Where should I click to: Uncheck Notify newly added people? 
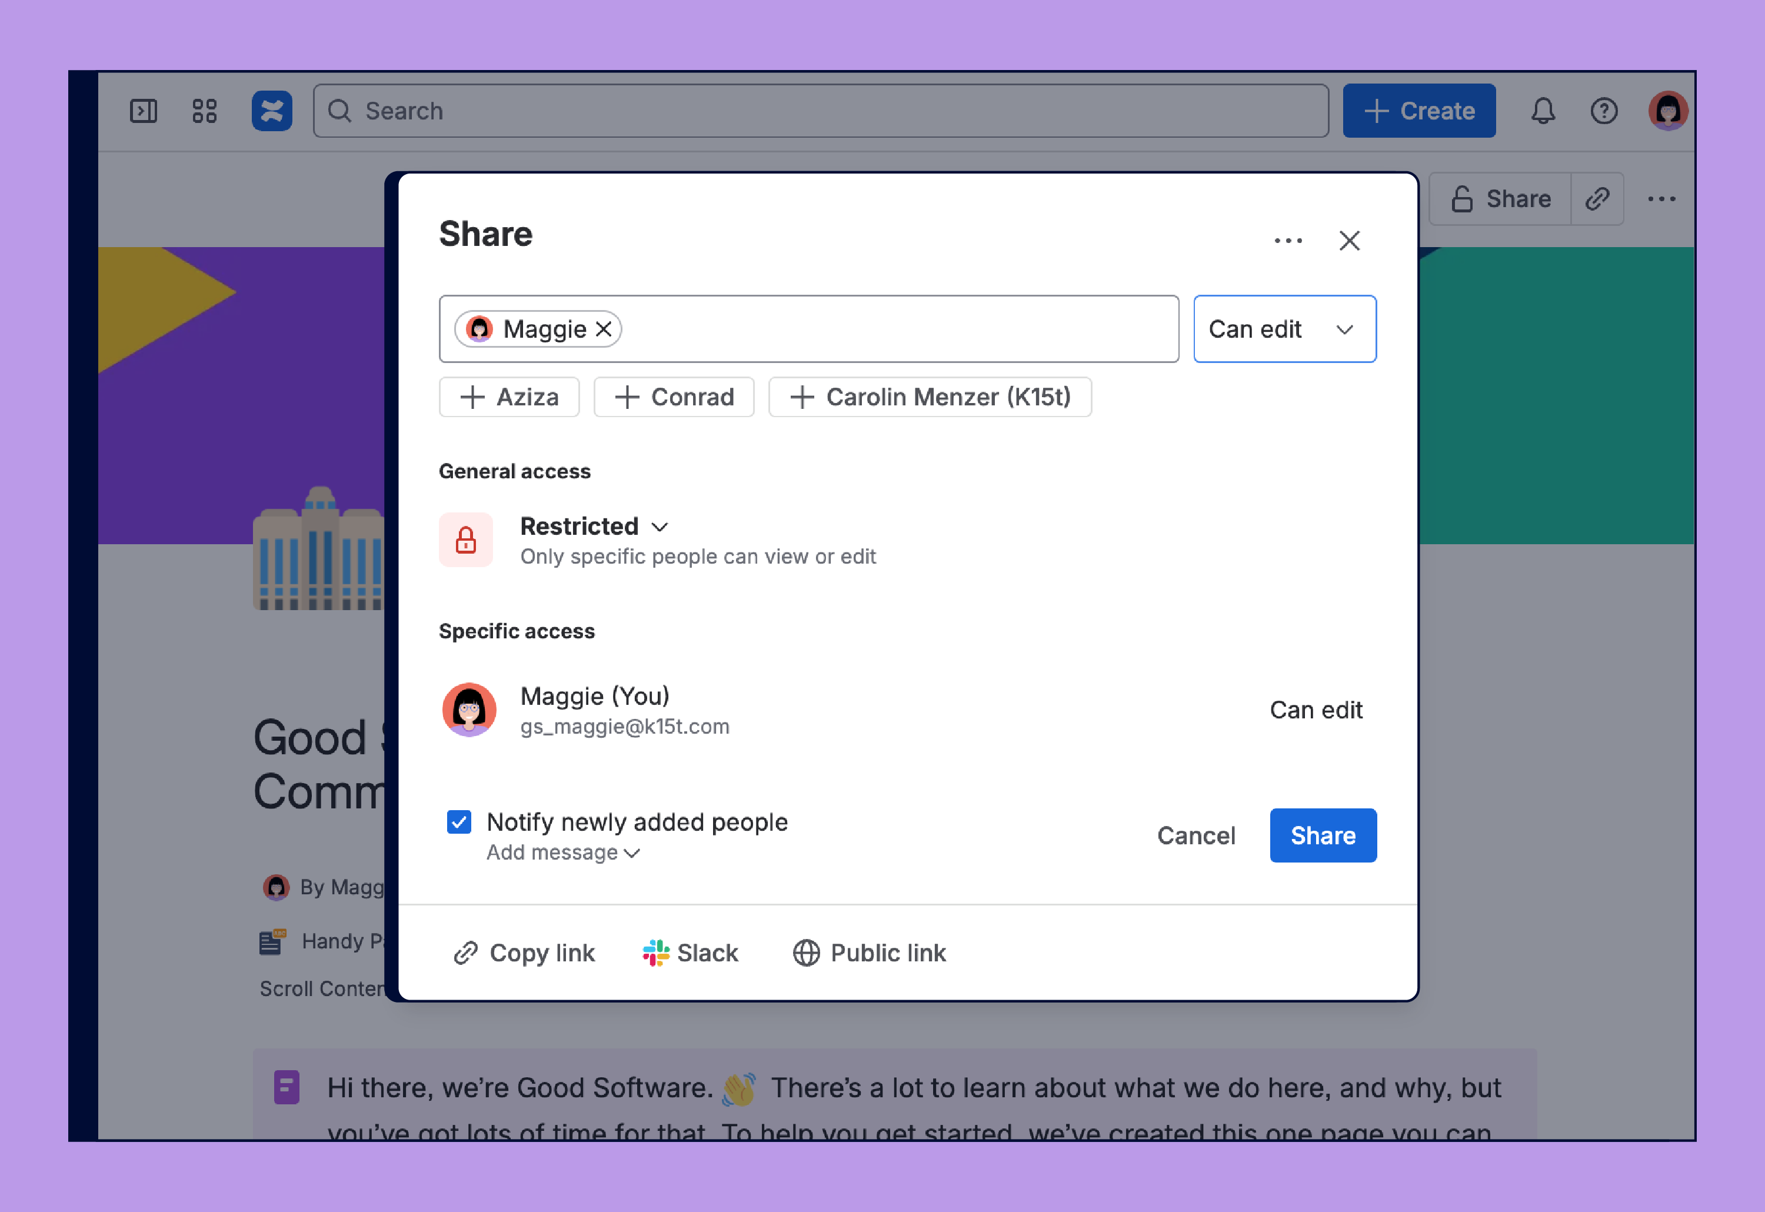click(x=459, y=823)
